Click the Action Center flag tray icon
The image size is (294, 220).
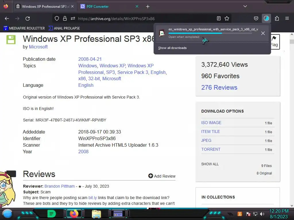(x=248, y=214)
